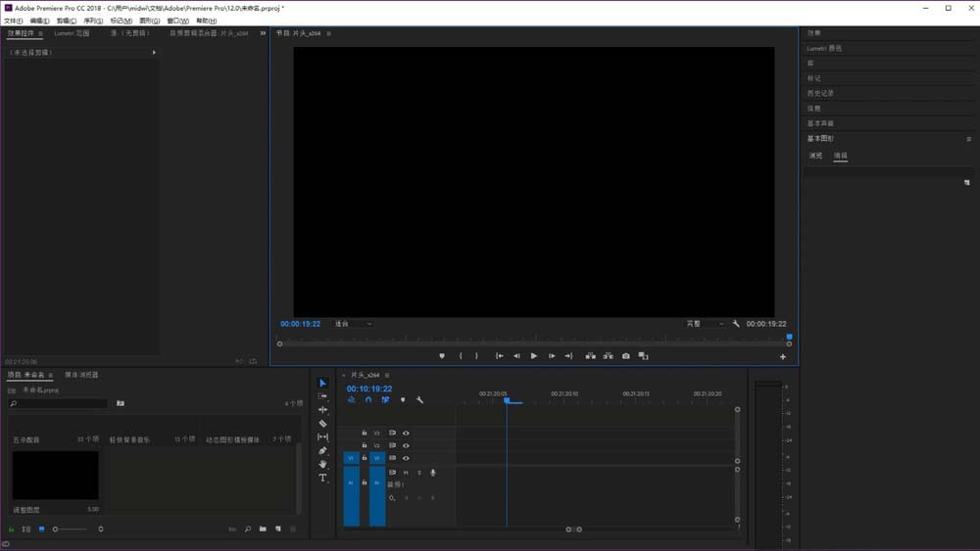The image size is (980, 551).
Task: Create a new bin in Project panel
Action: coord(263,529)
